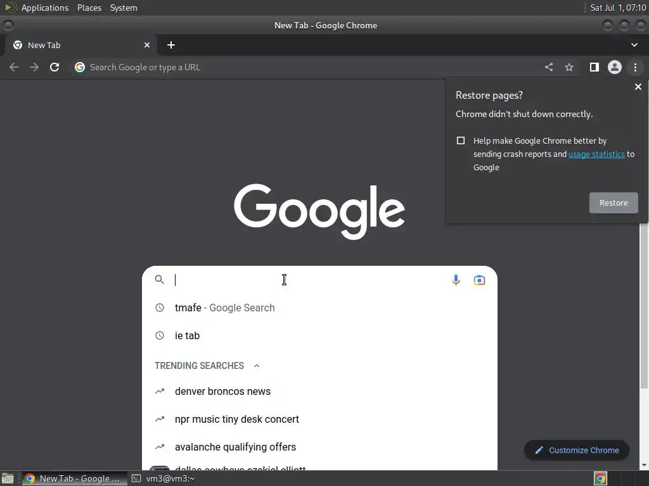Click the browser Forward arrow
This screenshot has width=649, height=486.
coord(34,67)
